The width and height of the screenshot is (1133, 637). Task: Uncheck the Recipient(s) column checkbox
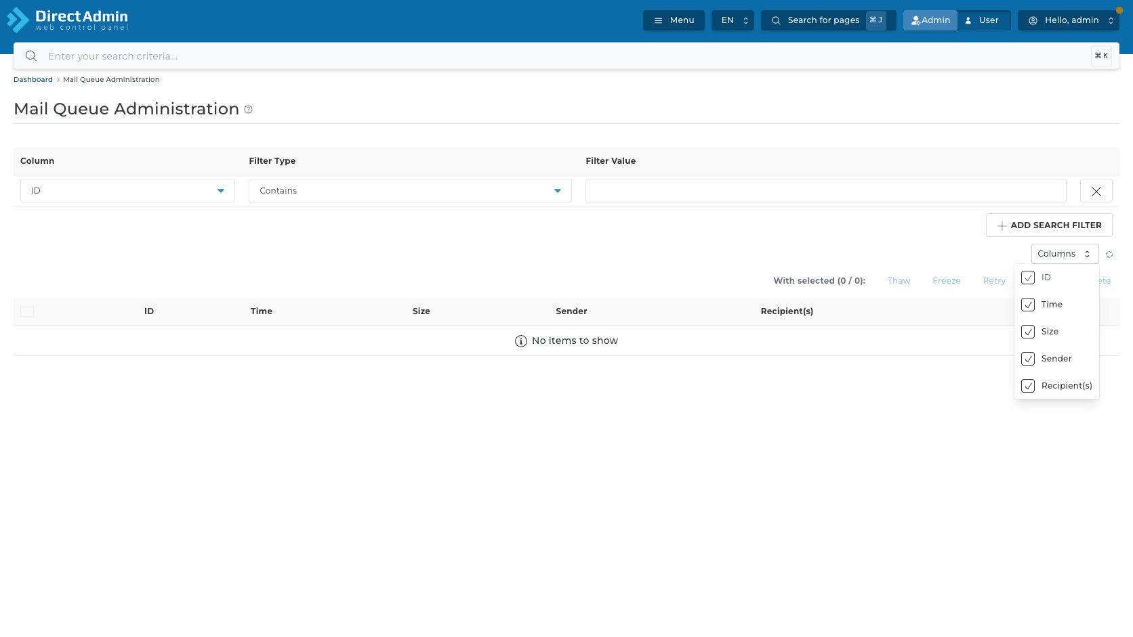click(1028, 386)
